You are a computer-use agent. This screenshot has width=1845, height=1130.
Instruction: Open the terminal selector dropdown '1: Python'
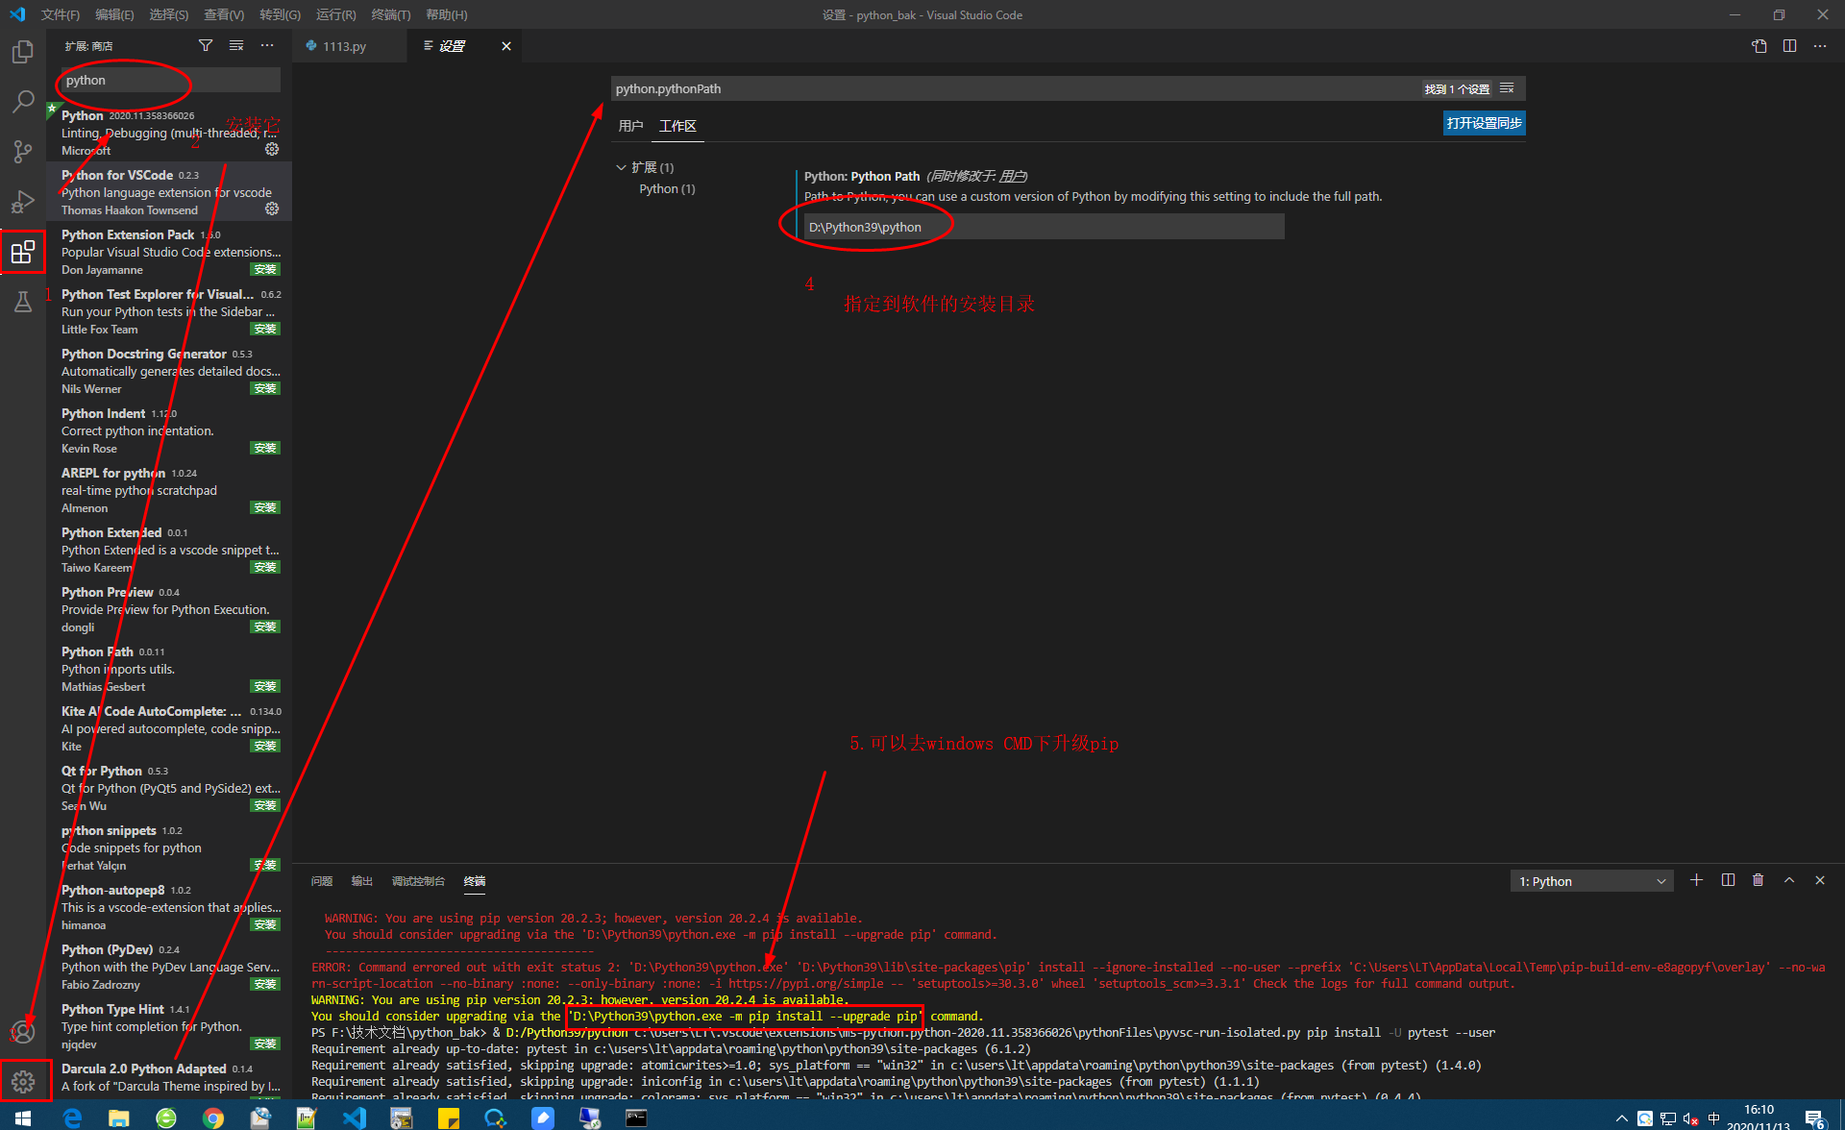pyautogui.click(x=1591, y=881)
